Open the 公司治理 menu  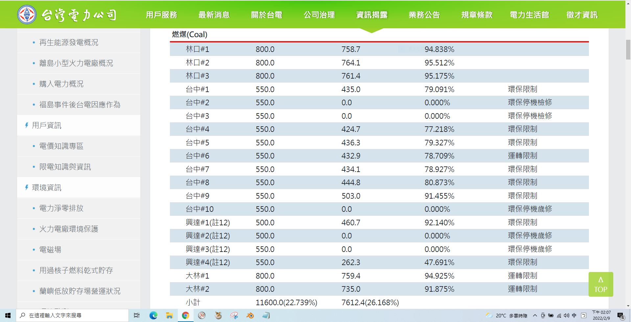pyautogui.click(x=319, y=15)
